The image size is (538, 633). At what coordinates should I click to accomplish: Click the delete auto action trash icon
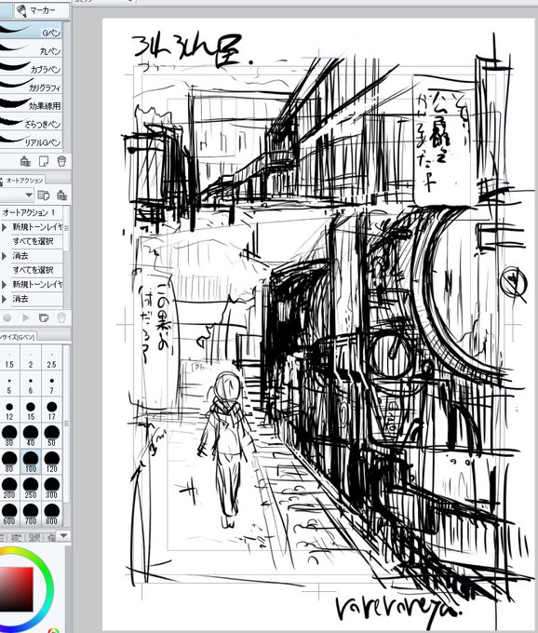tap(61, 317)
